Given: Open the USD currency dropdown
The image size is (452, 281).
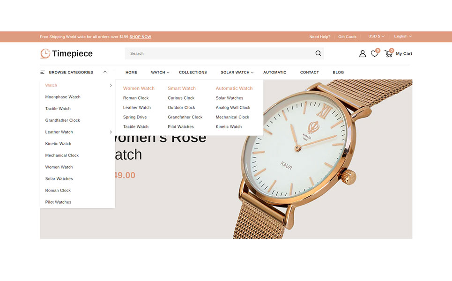Looking at the screenshot, I should coord(376,37).
